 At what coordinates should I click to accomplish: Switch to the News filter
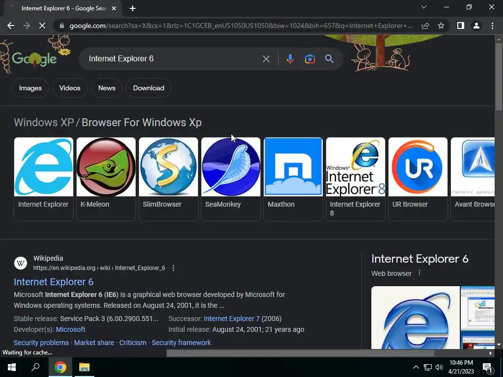point(107,88)
